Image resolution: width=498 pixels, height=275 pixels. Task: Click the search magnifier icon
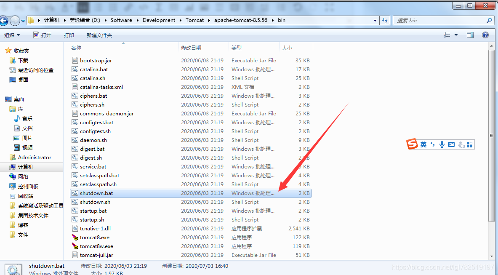click(490, 20)
